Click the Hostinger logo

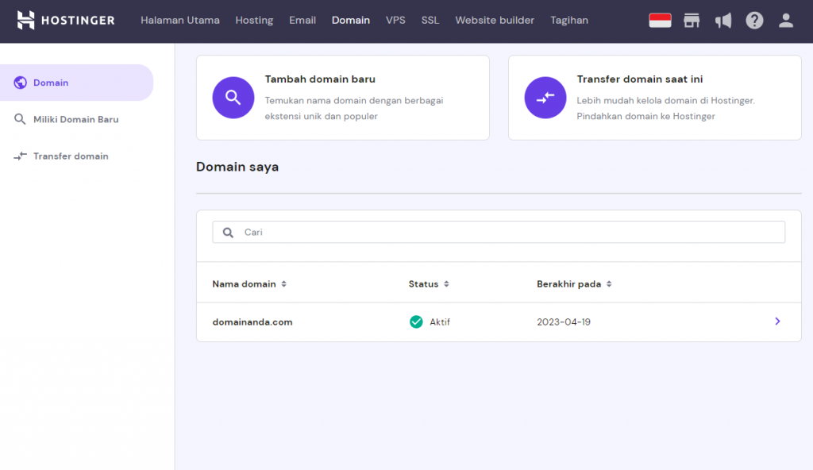click(66, 21)
